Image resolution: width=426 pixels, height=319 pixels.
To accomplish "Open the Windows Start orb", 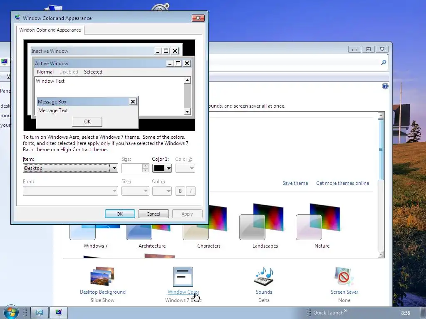I will click(11, 312).
